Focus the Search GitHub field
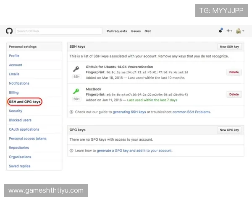The width and height of the screenshot is (252, 201). (59, 31)
